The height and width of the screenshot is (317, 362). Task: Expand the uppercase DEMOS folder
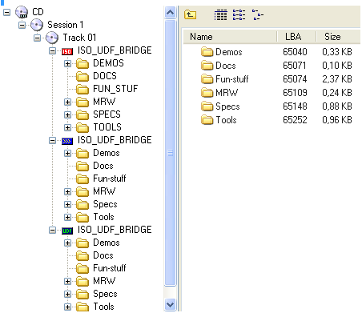tap(67, 63)
